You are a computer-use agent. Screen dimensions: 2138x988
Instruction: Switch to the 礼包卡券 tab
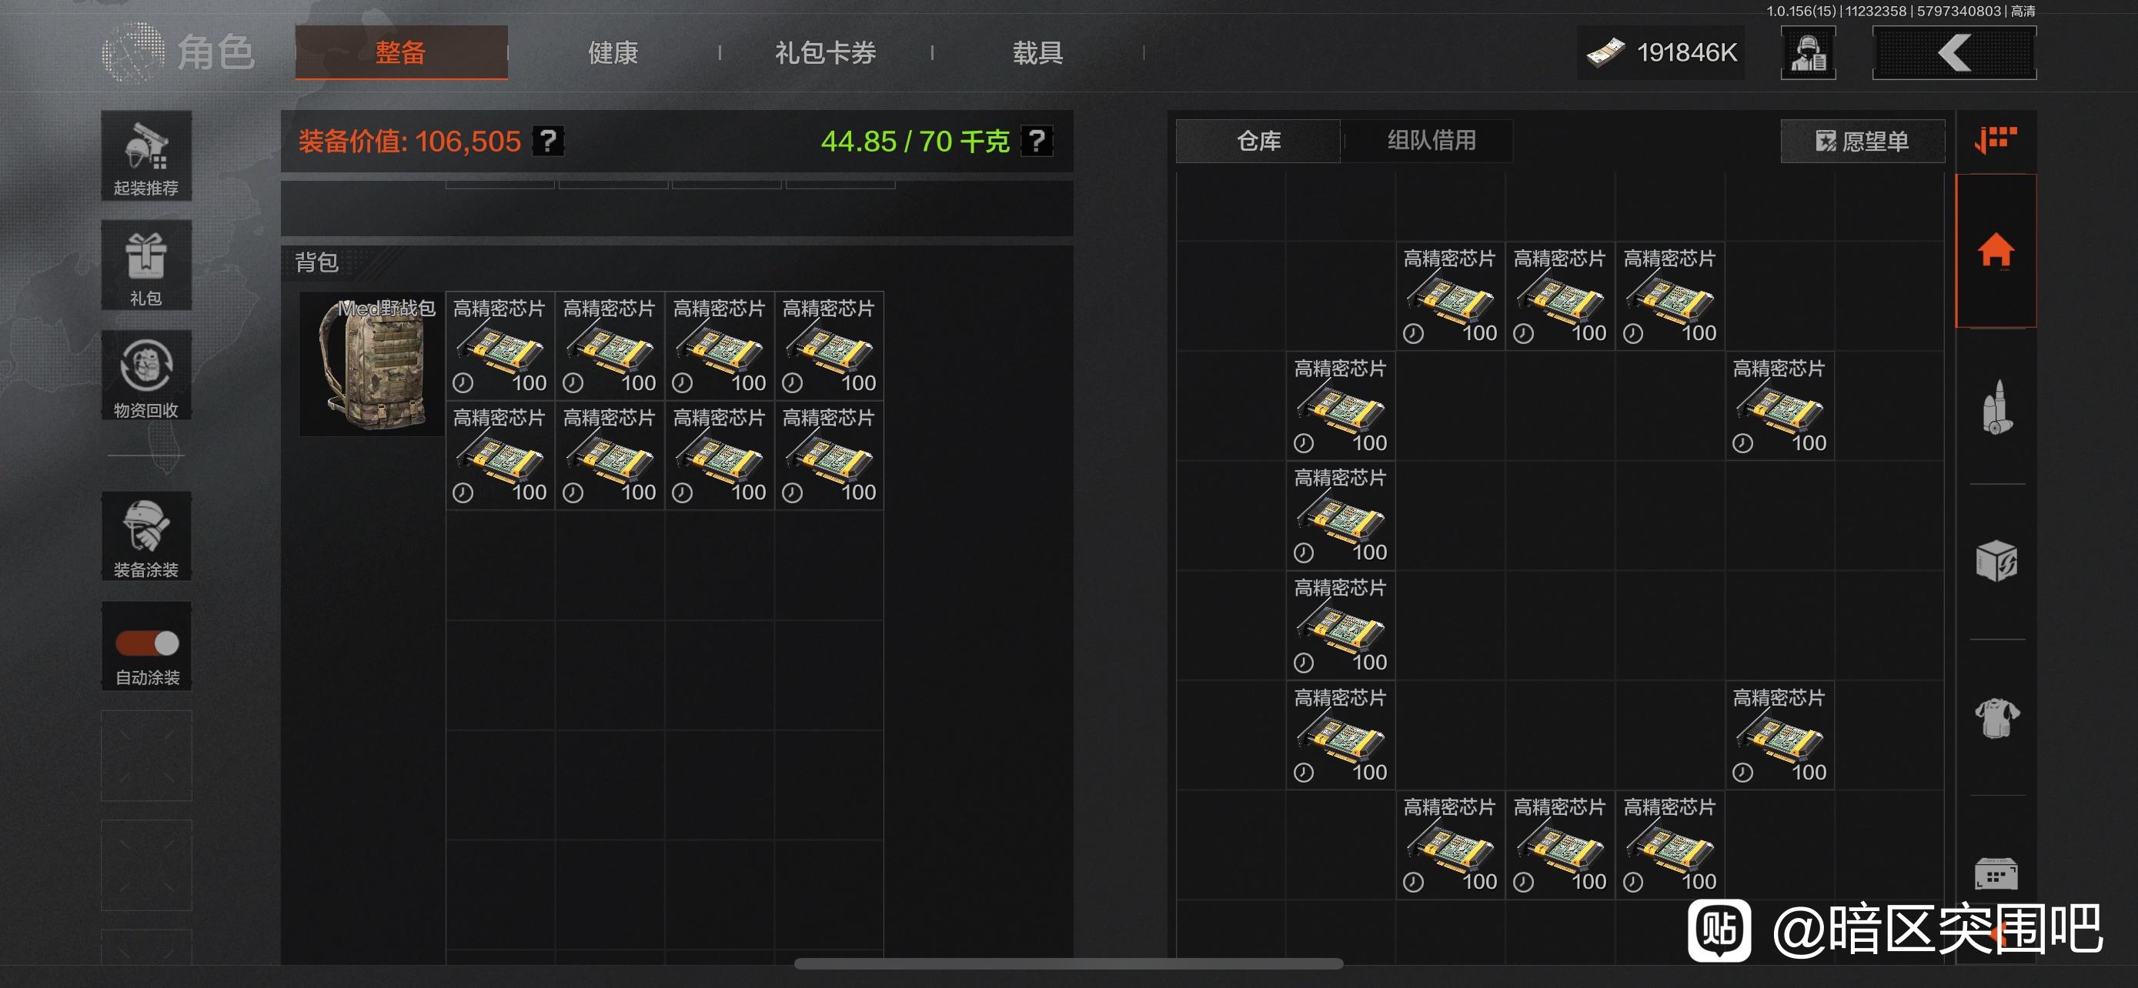(826, 52)
